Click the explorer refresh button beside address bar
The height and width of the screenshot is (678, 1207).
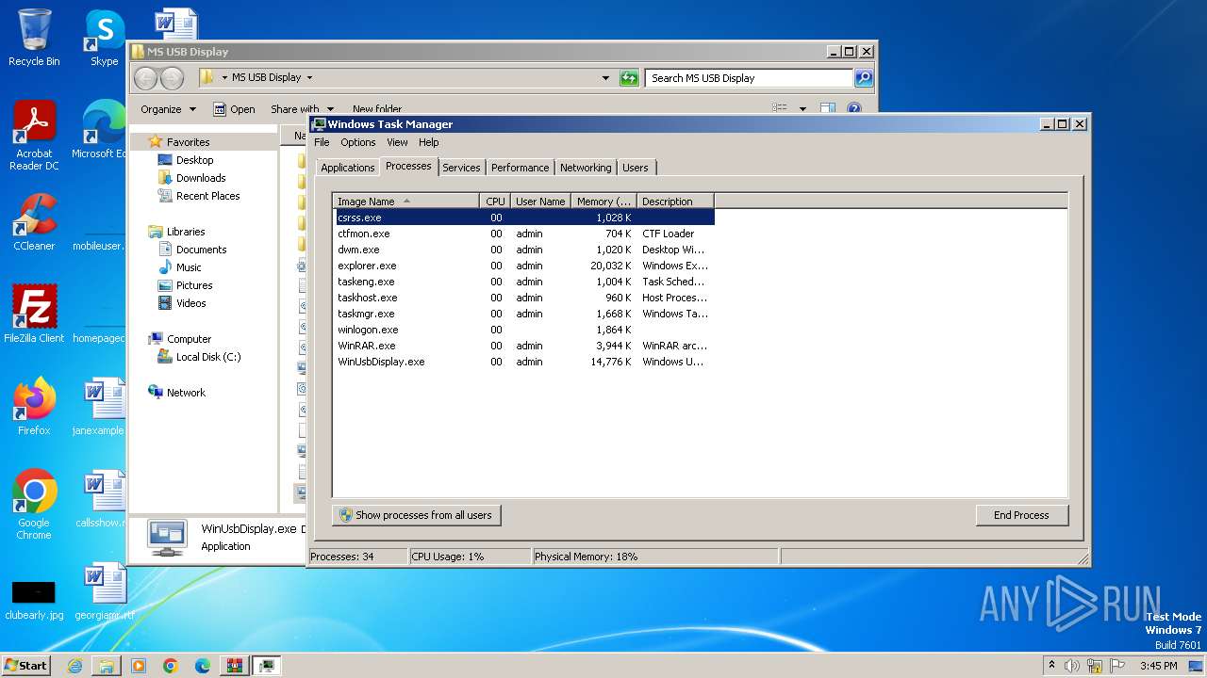click(629, 78)
